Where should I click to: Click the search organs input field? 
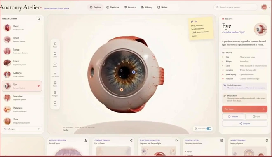pos(236,7)
